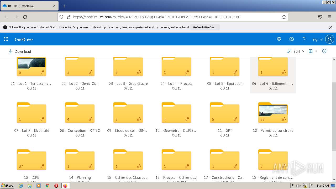Viewport: 336px width, 189px height.
Task: Launch Internet Explorer from the taskbar
Action: click(21, 186)
